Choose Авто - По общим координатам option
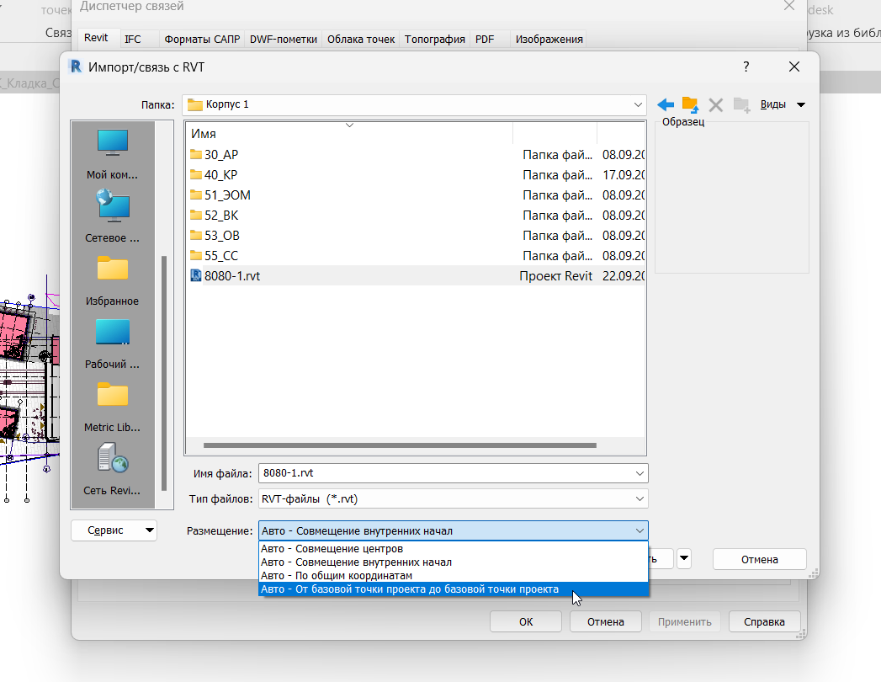 (x=453, y=576)
